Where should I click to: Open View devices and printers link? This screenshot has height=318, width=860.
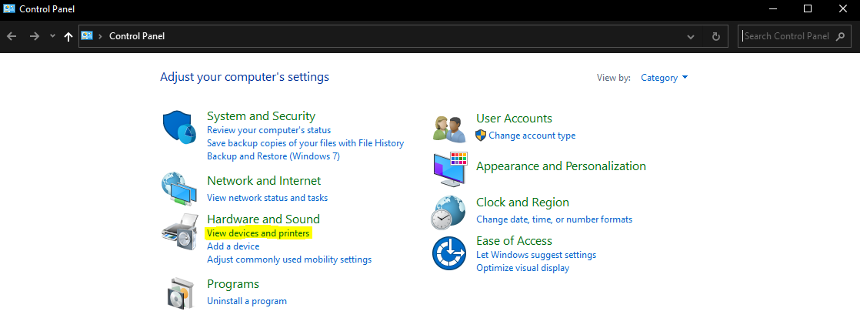point(258,233)
